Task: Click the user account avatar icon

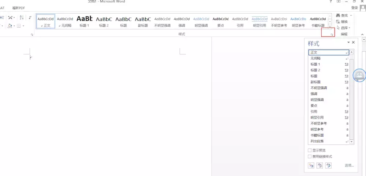Action: (x=363, y=8)
